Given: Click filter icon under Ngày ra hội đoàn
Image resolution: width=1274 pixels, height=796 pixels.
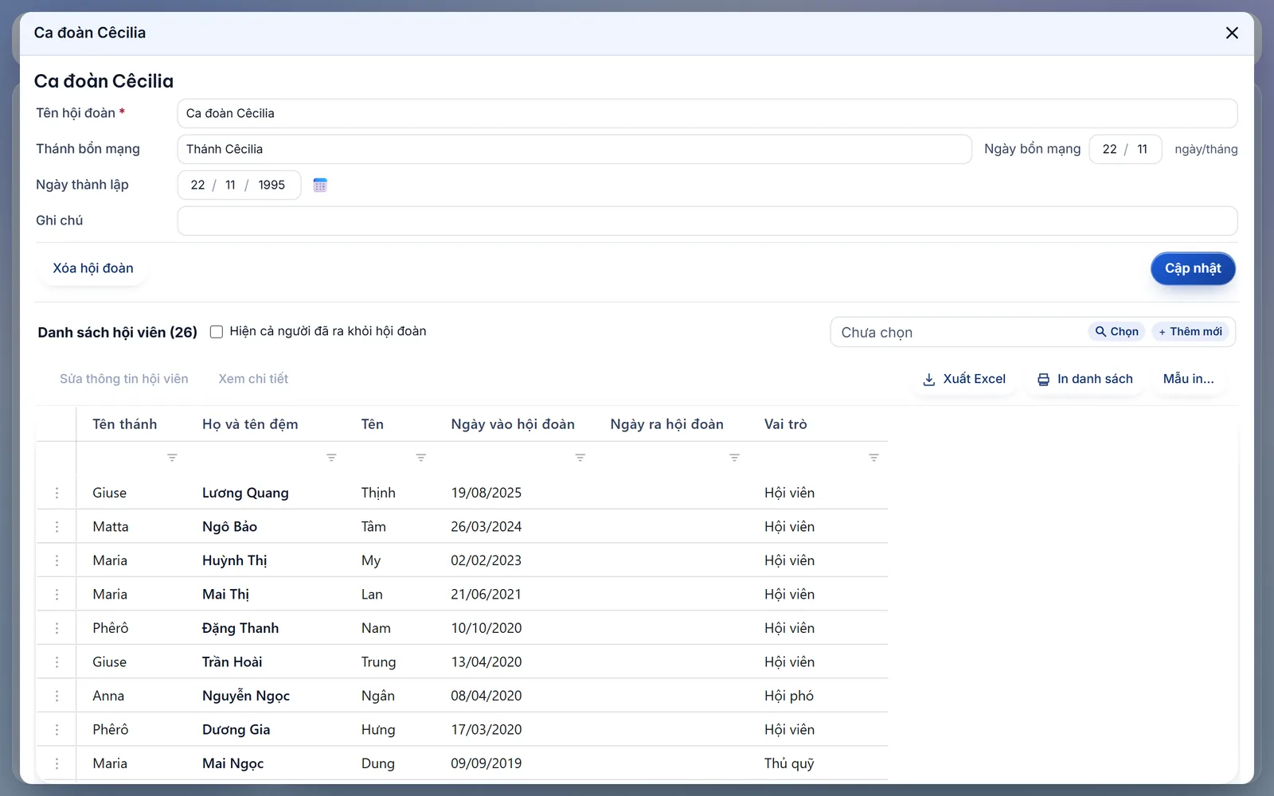Looking at the screenshot, I should click(x=734, y=458).
